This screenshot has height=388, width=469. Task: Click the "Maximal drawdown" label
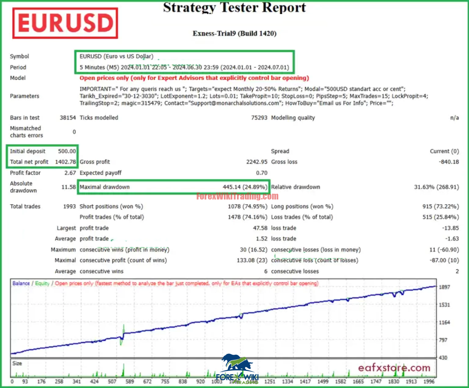click(x=104, y=187)
